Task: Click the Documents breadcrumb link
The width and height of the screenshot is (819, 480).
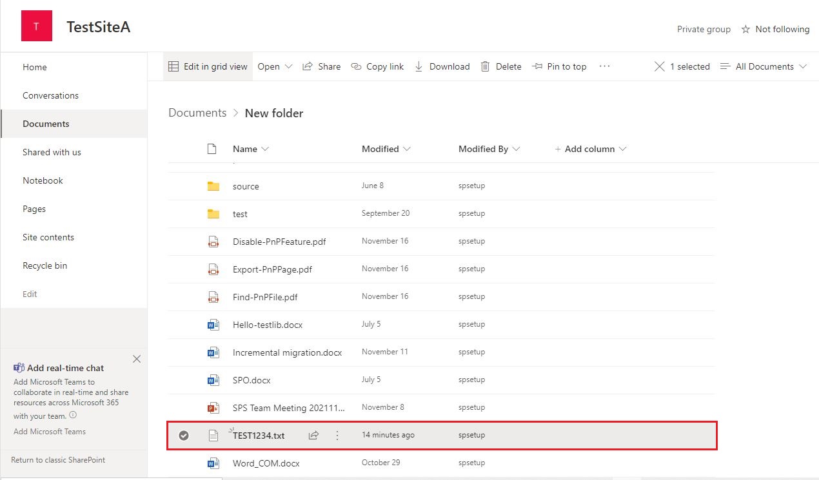Action: [197, 113]
